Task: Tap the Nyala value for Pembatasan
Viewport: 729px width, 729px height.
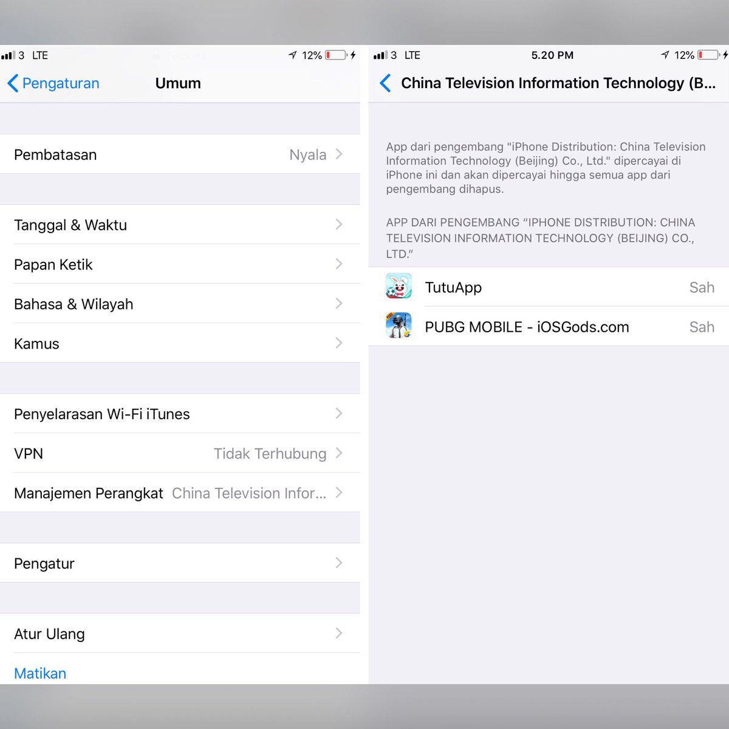Action: [308, 155]
